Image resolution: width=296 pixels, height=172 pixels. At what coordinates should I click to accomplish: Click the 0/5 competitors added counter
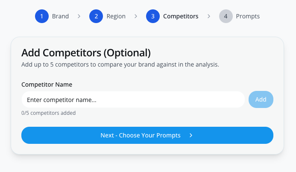coord(48,113)
